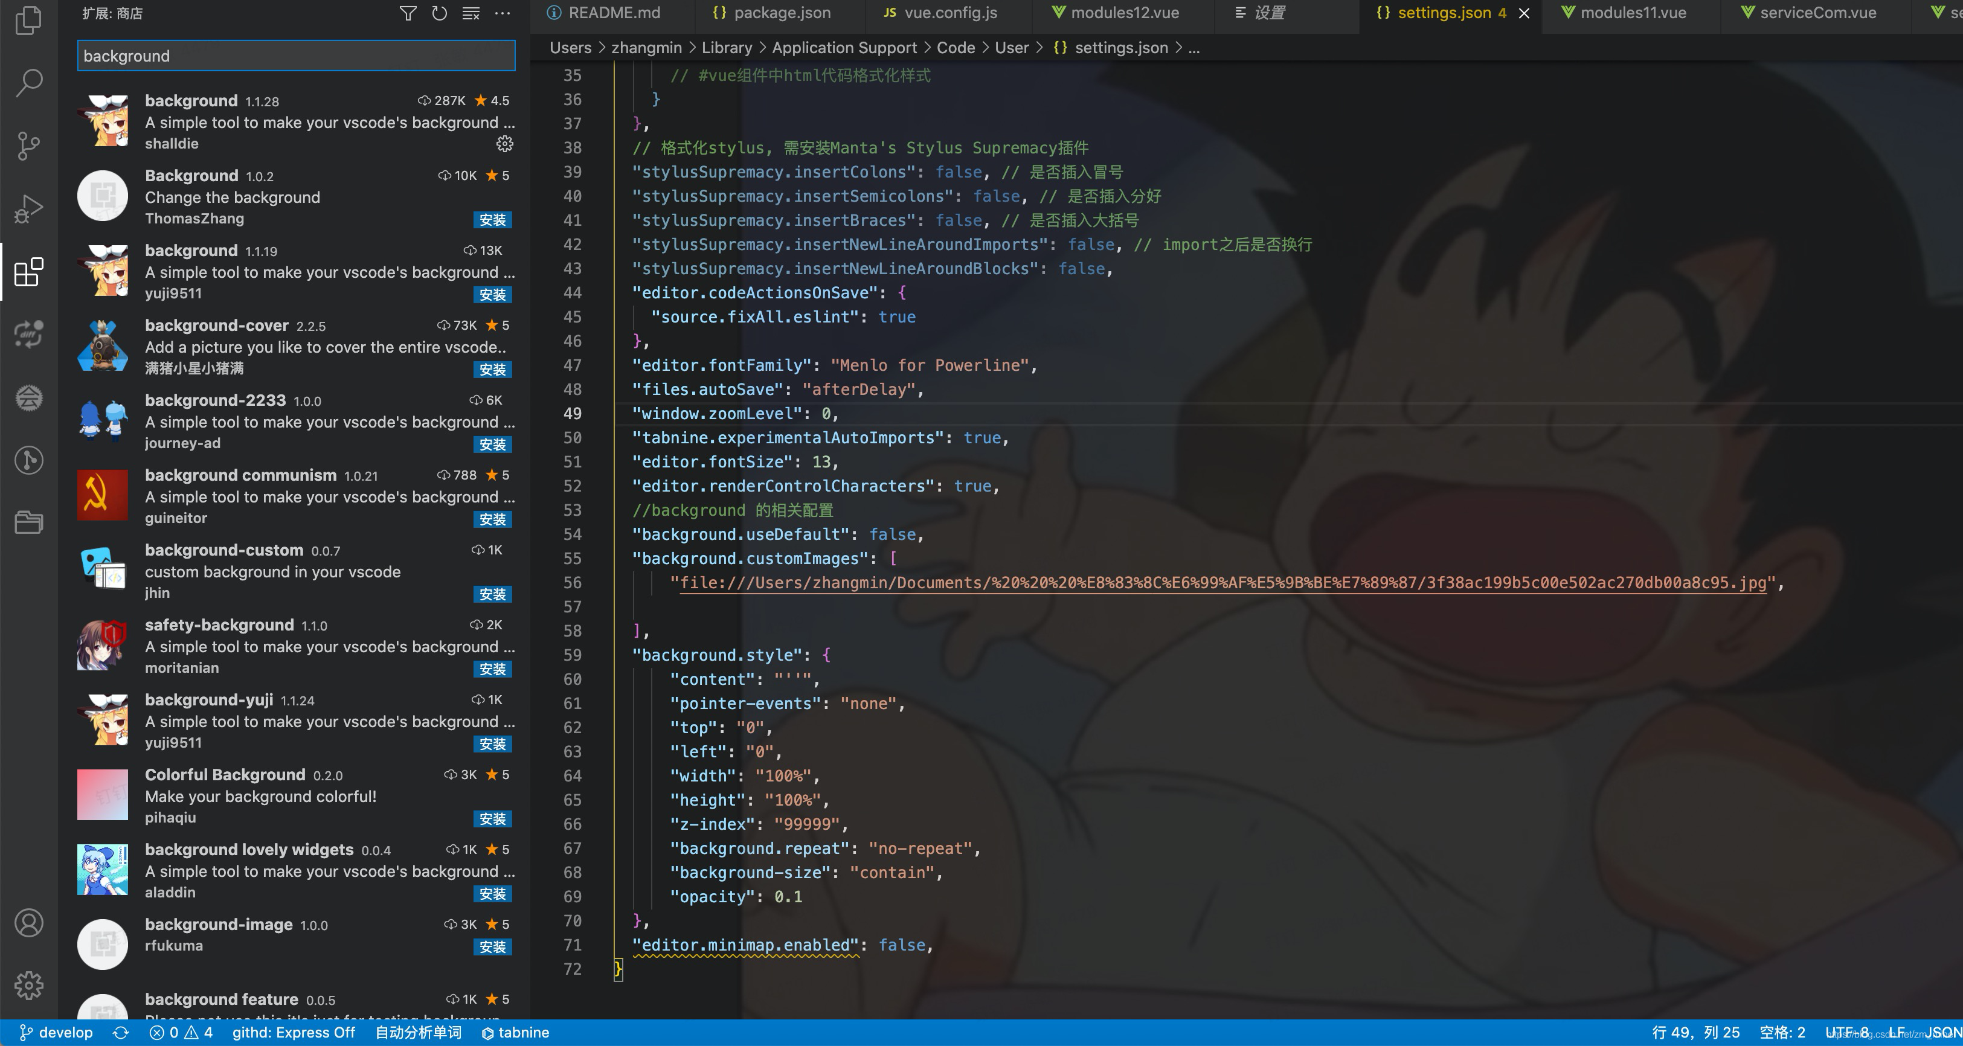Viewport: 1963px width, 1046px height.
Task: Click the extension search input field
Action: click(296, 56)
